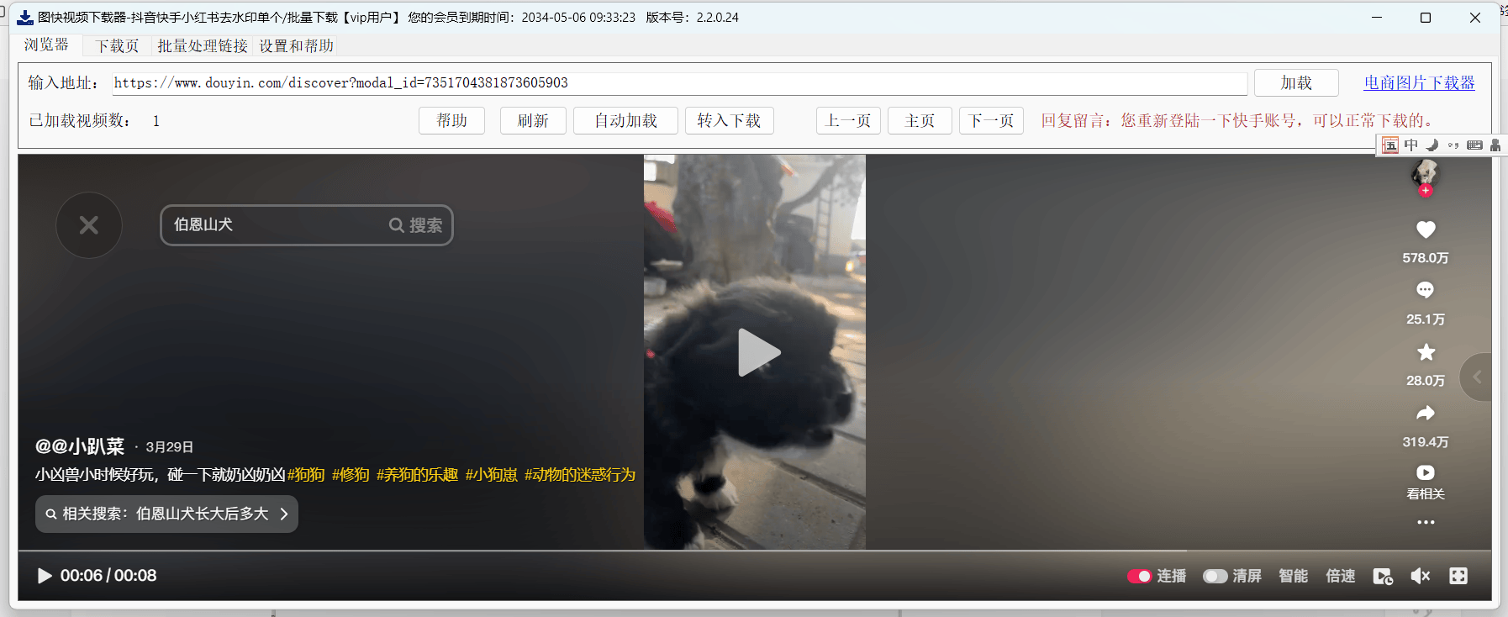Collapse the side panel arrow handle
The height and width of the screenshot is (617, 1508).
1477,377
